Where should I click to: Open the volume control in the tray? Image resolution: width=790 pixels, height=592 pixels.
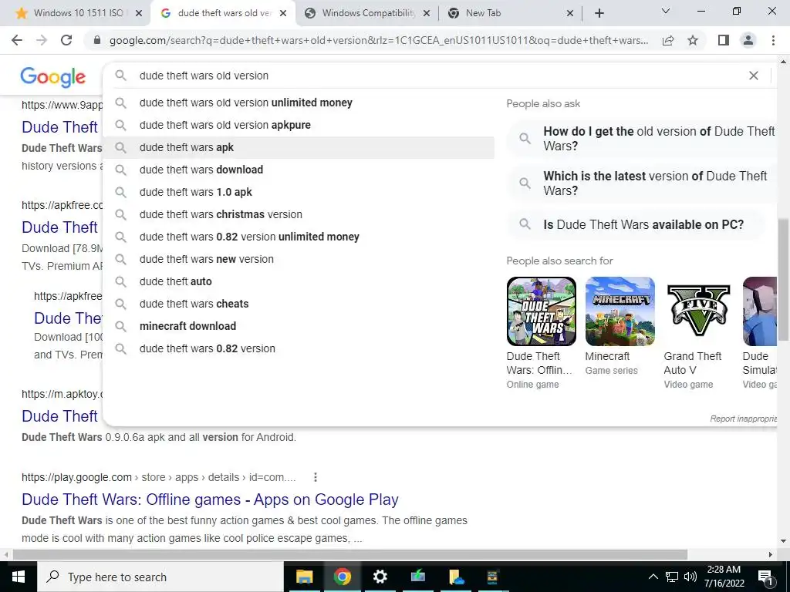[690, 577]
